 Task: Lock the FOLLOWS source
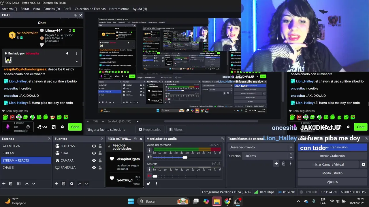pyautogui.click(x=100, y=146)
